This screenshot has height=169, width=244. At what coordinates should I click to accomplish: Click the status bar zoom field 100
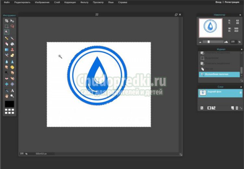click(x=22, y=154)
